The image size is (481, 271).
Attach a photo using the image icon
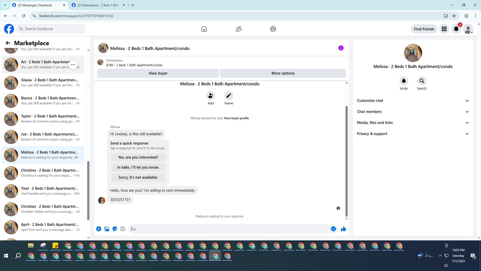click(x=107, y=229)
